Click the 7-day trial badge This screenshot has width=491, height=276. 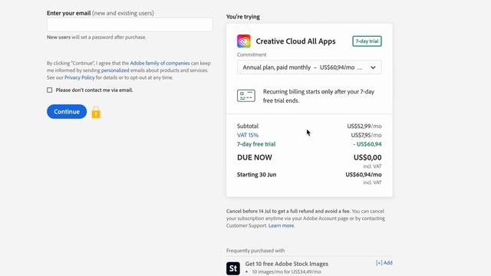coord(367,41)
